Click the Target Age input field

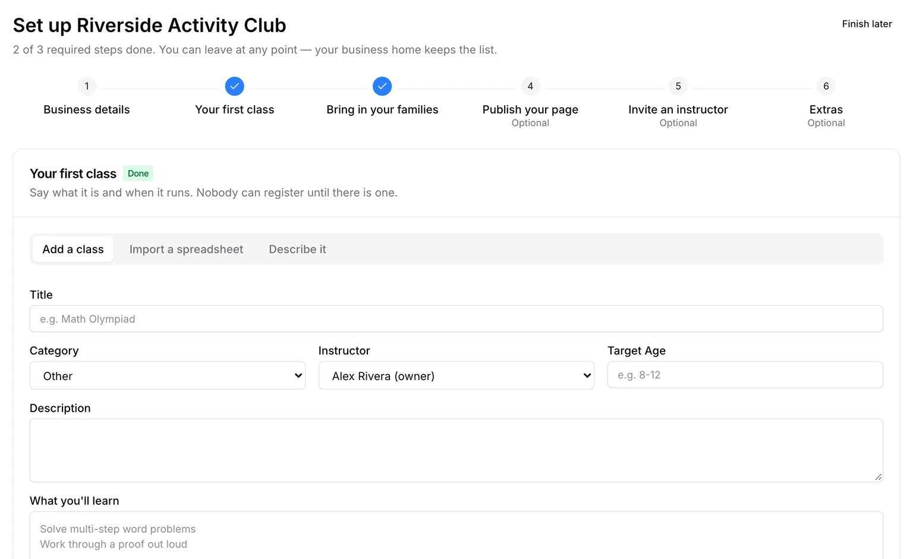(745, 375)
